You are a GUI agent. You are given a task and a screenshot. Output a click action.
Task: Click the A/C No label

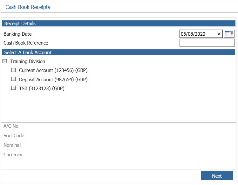tap(11, 126)
